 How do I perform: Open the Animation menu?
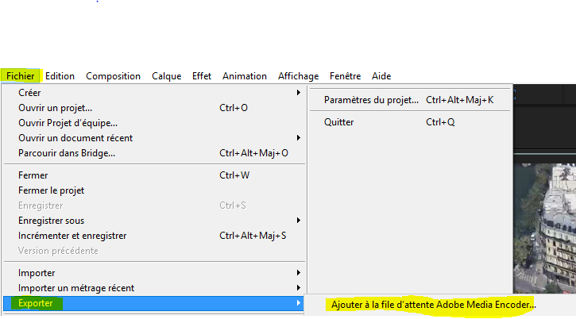[245, 76]
